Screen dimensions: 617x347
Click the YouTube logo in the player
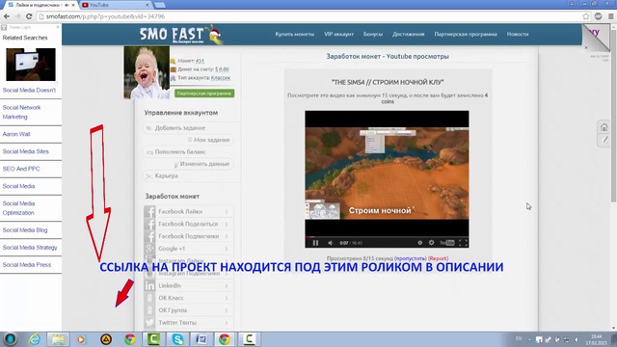[x=447, y=243]
